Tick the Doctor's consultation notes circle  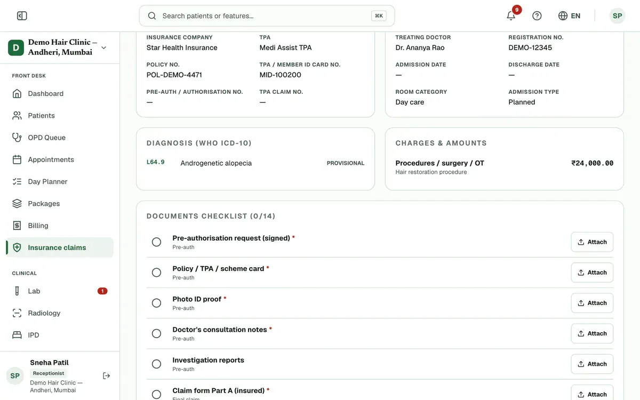(x=156, y=333)
